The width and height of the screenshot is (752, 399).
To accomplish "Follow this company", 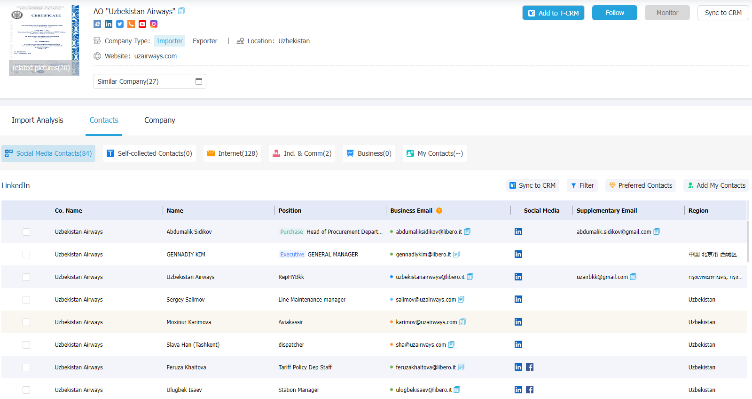I will (x=615, y=13).
